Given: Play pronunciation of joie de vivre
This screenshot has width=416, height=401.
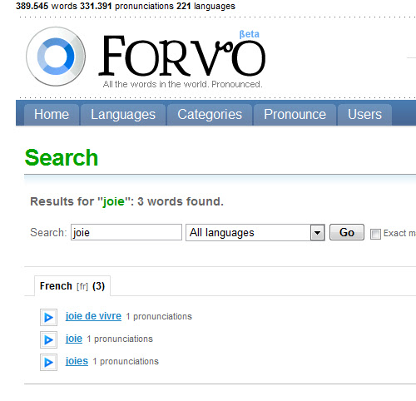Looking at the screenshot, I should (x=48, y=317).
